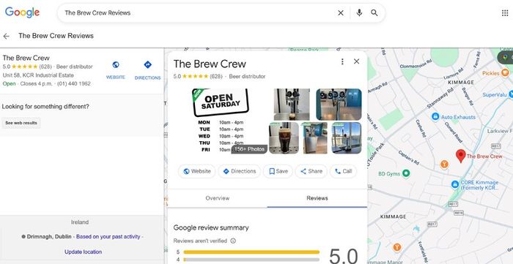Image resolution: width=513 pixels, height=264 pixels.
Task: Switch to the Overview tab
Action: coord(217,198)
